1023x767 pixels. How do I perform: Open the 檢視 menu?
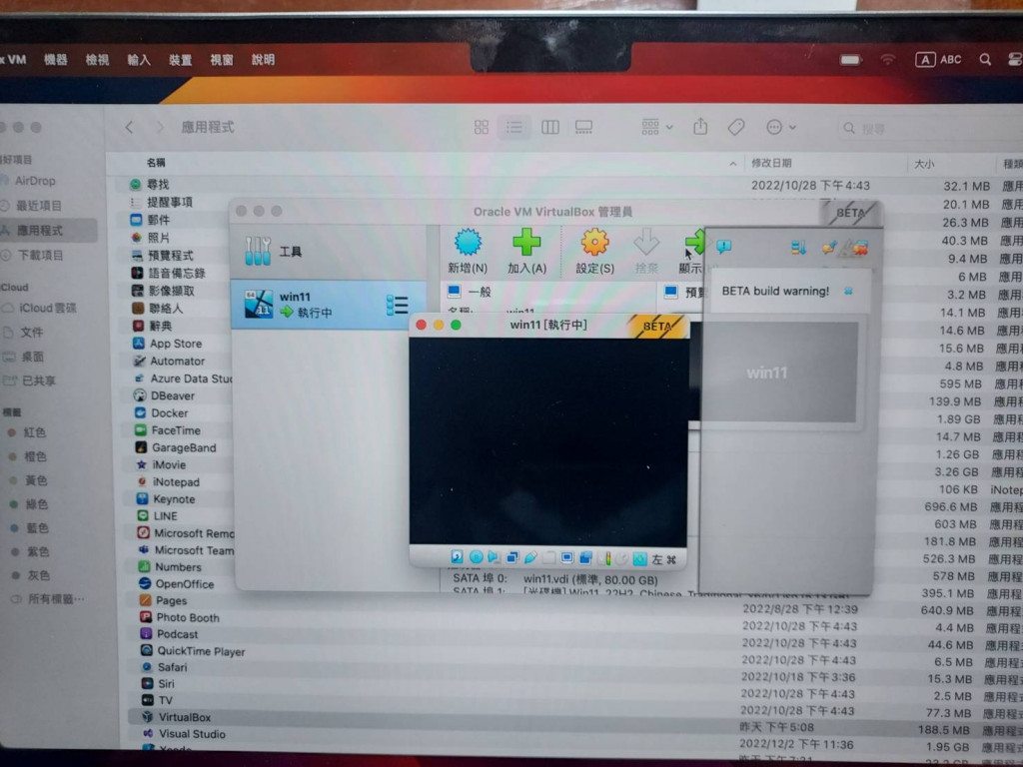coord(97,59)
